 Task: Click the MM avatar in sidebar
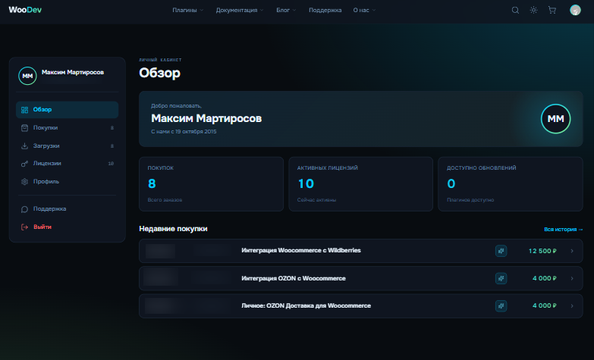coord(27,76)
